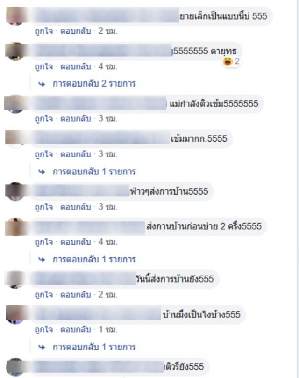Click reply arrow icon under ตายุทธ comment
Viewport: 299px width, 378px height.
pyautogui.click(x=42, y=84)
